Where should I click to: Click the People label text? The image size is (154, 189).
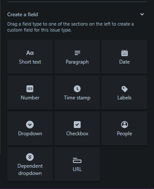(x=125, y=134)
